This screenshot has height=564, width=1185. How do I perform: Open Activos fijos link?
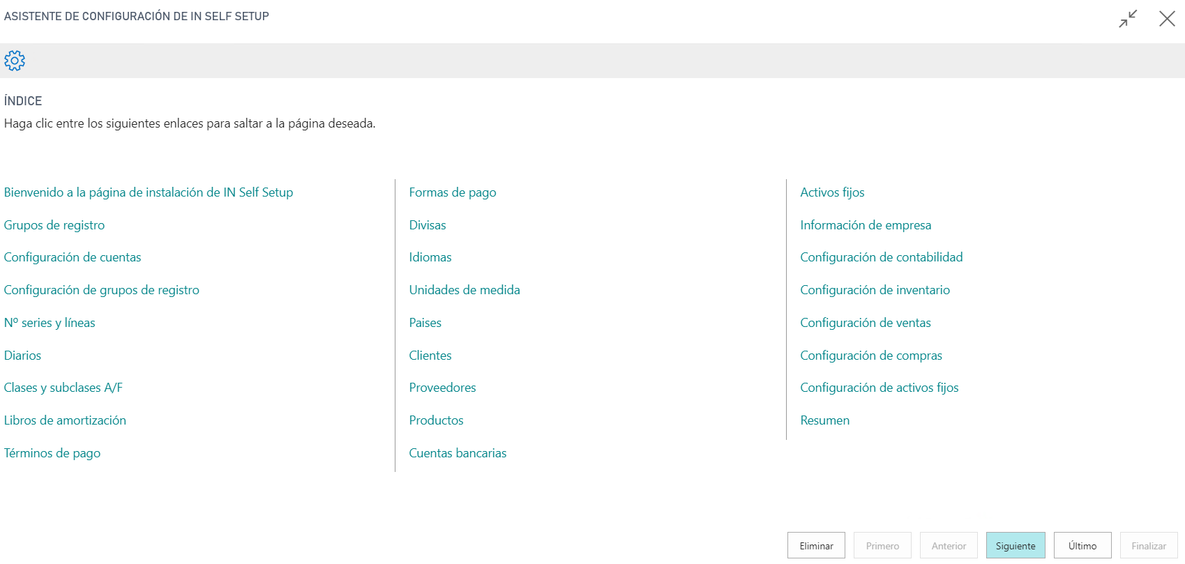(833, 192)
